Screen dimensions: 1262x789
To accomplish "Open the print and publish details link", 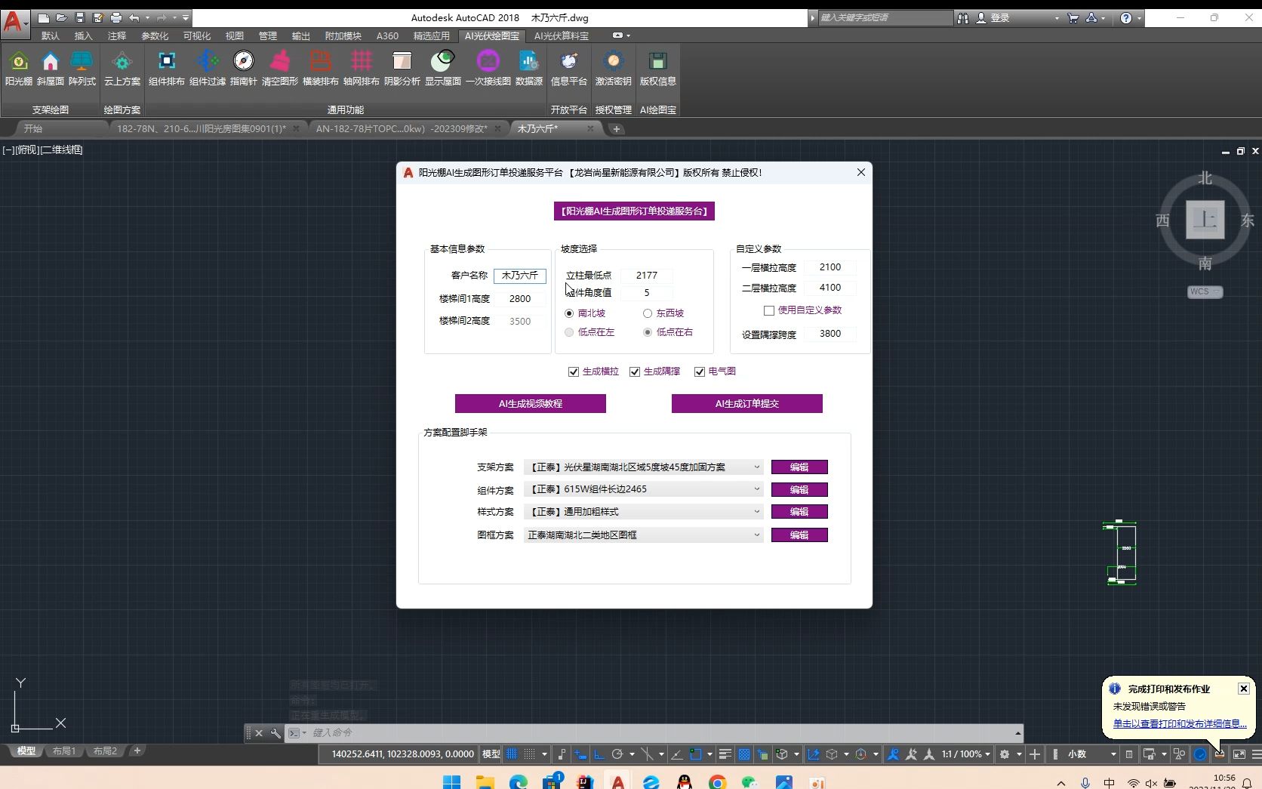I will point(1180,724).
